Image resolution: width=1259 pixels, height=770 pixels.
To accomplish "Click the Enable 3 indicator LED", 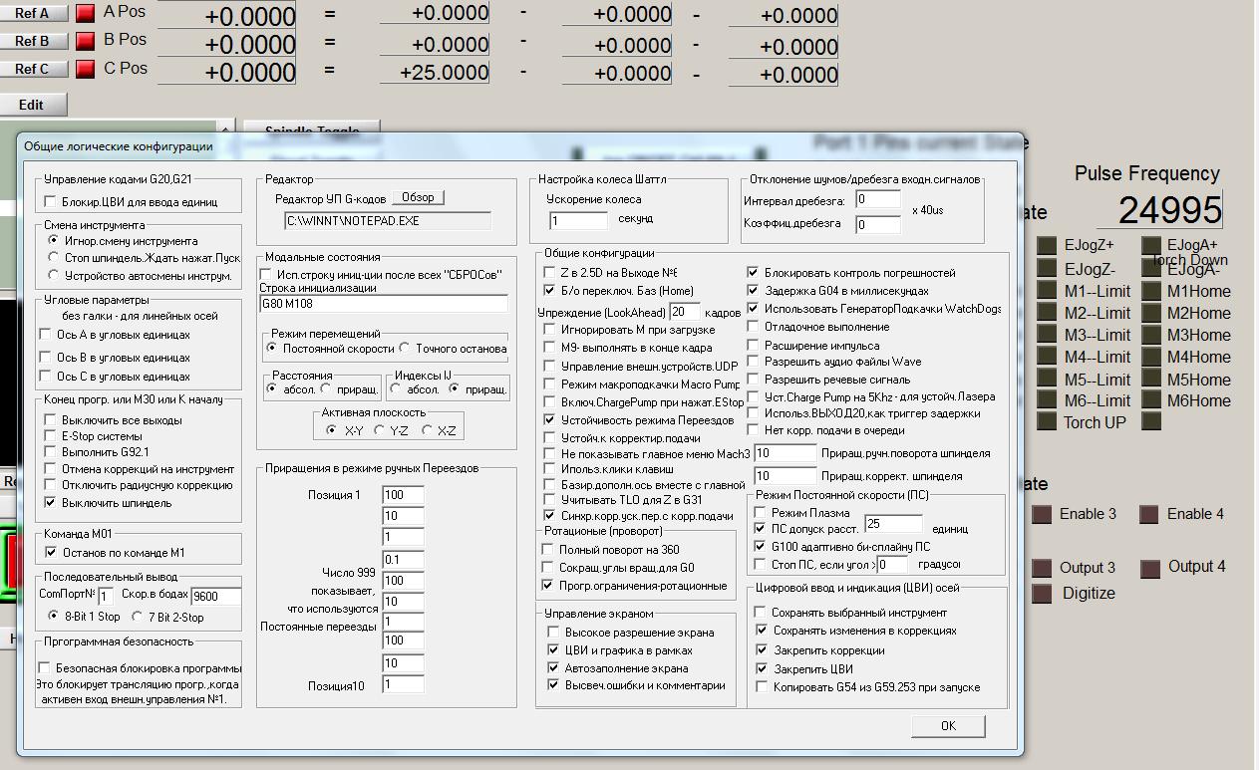I will point(1042,514).
